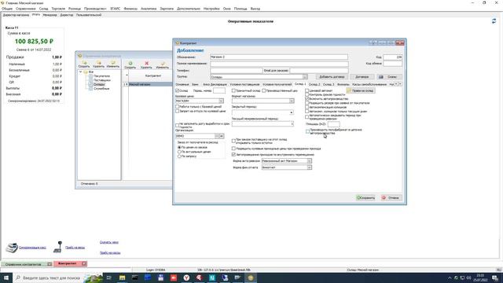Viewport: 503px width, 283px height.
Task: Click Создать icon in Справочник контрагентов tree toolbar
Action: tap(84, 64)
